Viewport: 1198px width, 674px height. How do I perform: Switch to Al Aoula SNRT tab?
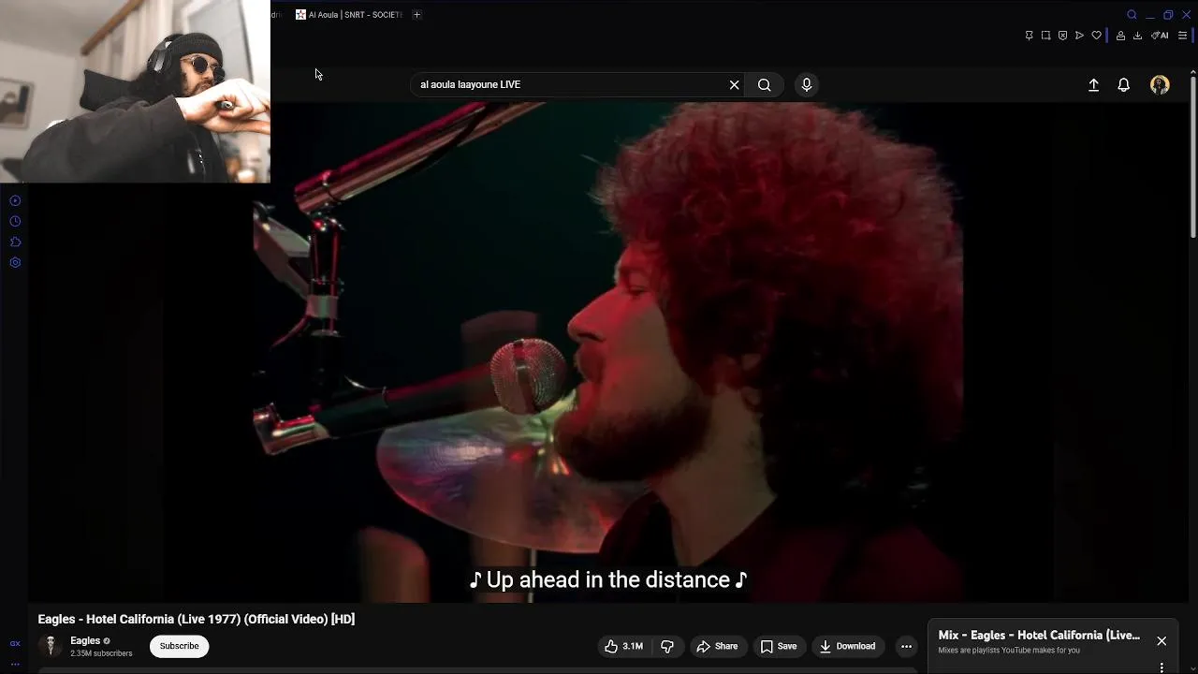click(x=349, y=15)
